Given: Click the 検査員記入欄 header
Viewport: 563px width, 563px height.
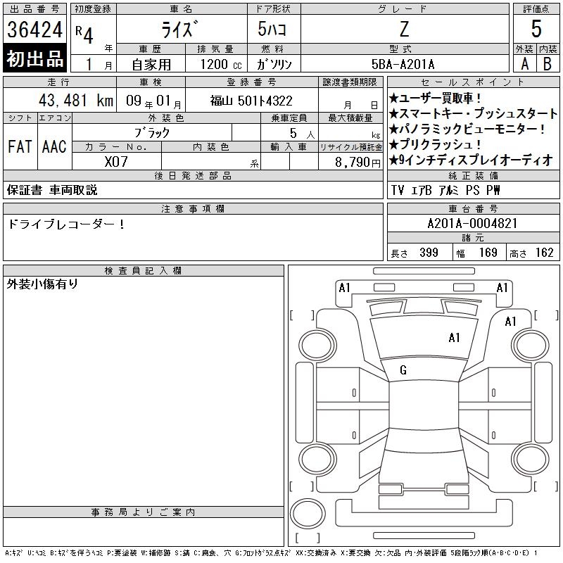Looking at the screenshot, I should pos(144,271).
